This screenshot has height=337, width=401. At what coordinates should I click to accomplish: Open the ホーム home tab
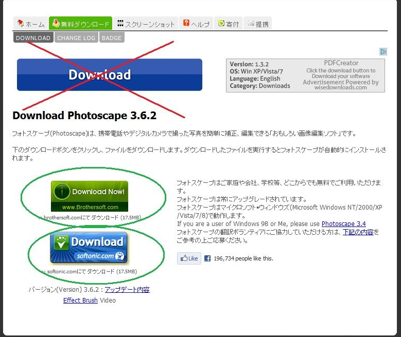pos(31,24)
